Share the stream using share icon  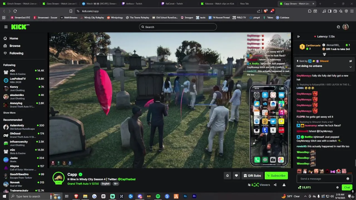point(275,185)
